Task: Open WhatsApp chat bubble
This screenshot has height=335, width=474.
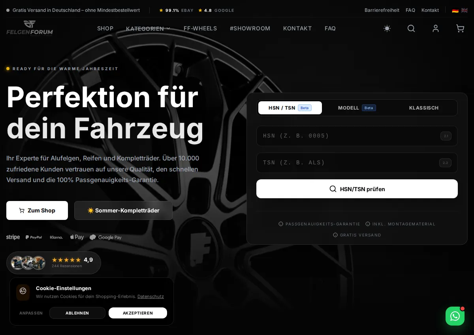Action: [455, 316]
